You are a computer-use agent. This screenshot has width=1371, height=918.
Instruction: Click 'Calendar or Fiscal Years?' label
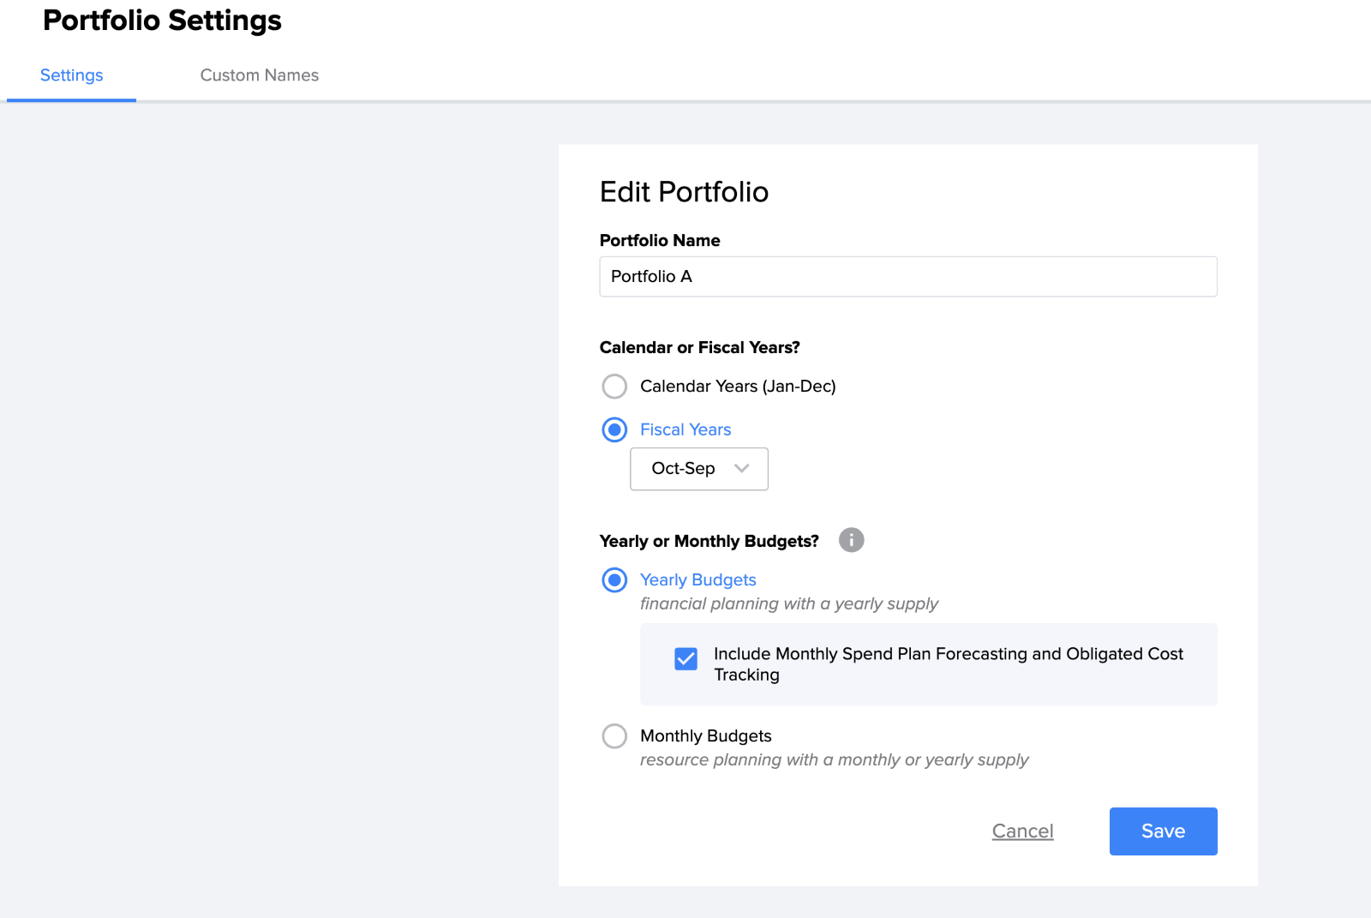pyautogui.click(x=699, y=347)
